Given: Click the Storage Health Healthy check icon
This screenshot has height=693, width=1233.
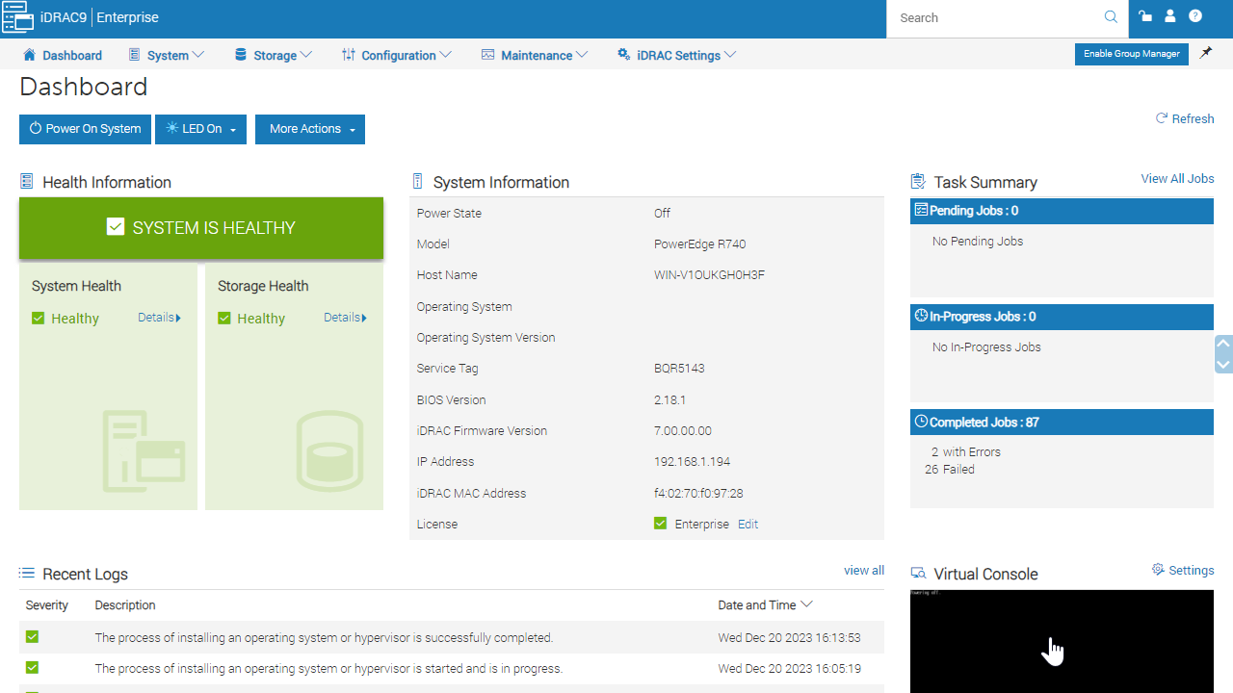Looking at the screenshot, I should [x=224, y=318].
